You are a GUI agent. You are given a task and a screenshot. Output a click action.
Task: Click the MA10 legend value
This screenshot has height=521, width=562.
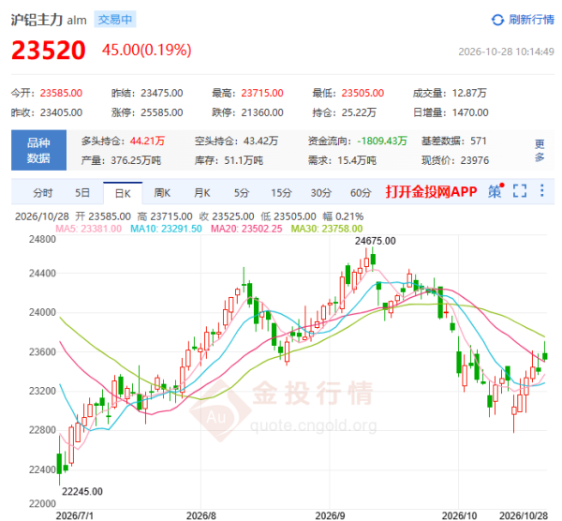point(166,229)
